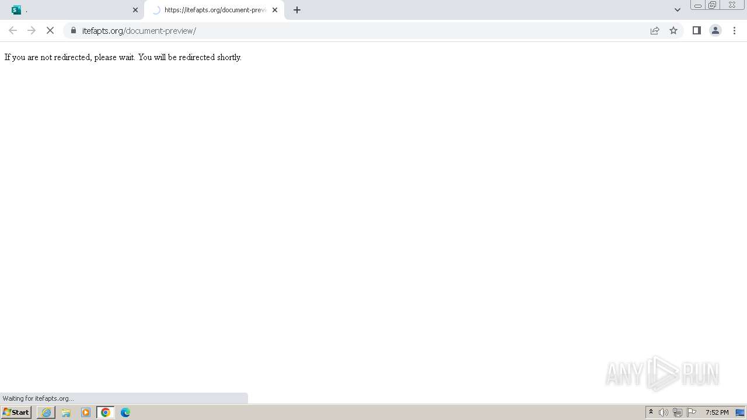747x420 pixels.
Task: Open the network status tray icon
Action: point(678,412)
